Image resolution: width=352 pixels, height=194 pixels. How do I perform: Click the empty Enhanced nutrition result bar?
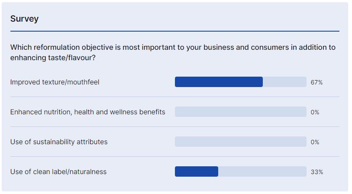pos(240,112)
